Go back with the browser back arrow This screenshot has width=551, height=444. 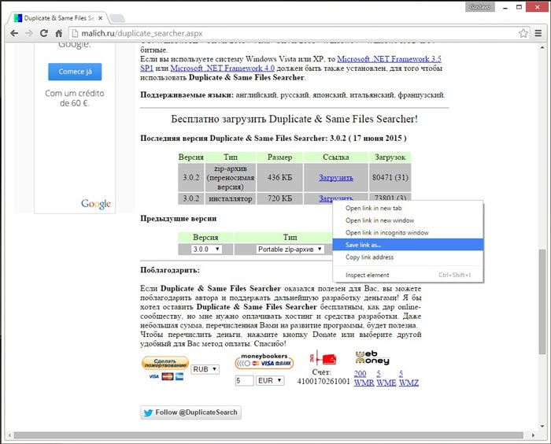[x=14, y=33]
